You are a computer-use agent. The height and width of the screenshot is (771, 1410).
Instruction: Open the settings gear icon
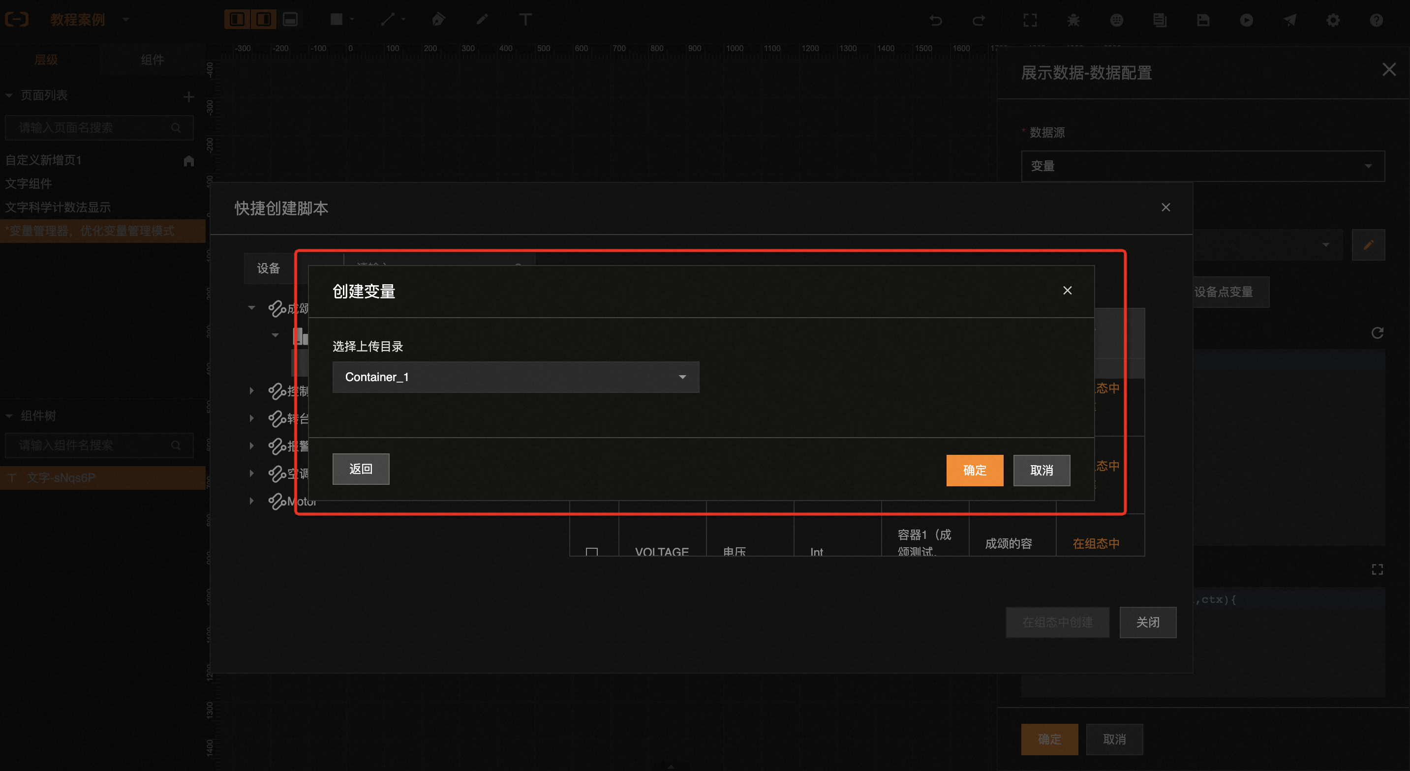[x=1333, y=20]
